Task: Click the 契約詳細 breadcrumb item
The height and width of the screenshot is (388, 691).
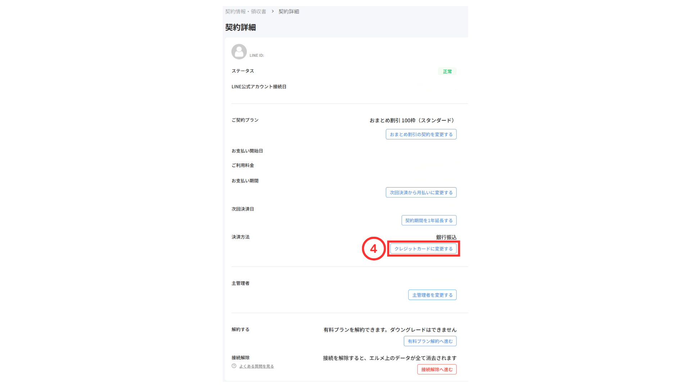Action: pos(289,11)
